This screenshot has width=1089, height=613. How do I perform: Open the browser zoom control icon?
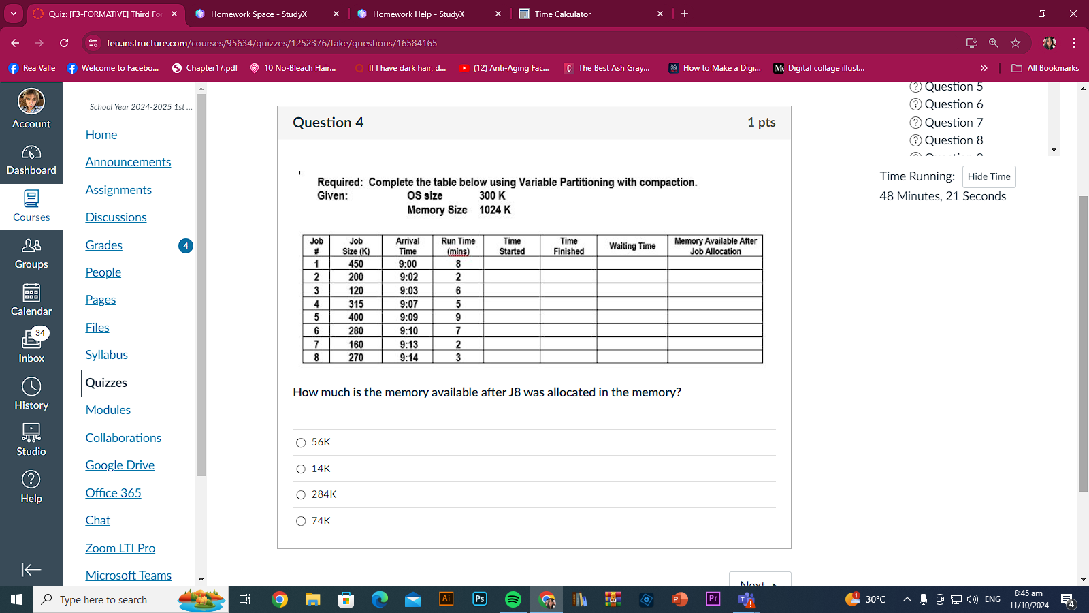pos(994,43)
